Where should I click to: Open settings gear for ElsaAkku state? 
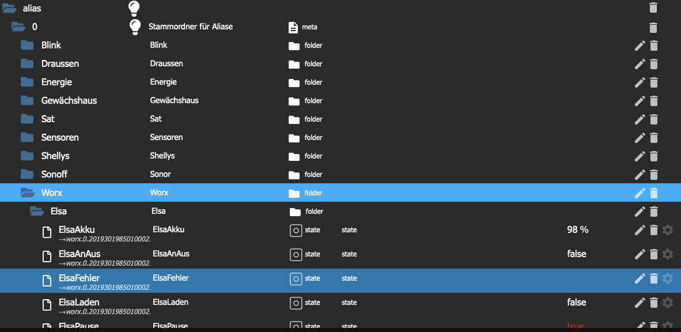click(667, 230)
